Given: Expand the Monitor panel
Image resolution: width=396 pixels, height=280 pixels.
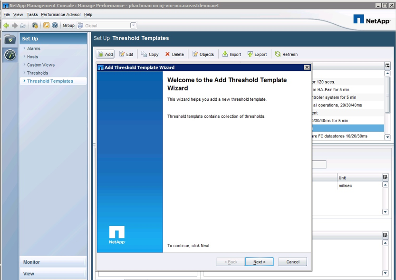Looking at the screenshot, I should click(53, 262).
